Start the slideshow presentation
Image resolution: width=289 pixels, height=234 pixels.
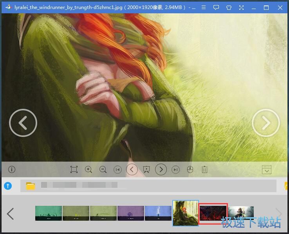click(146, 169)
